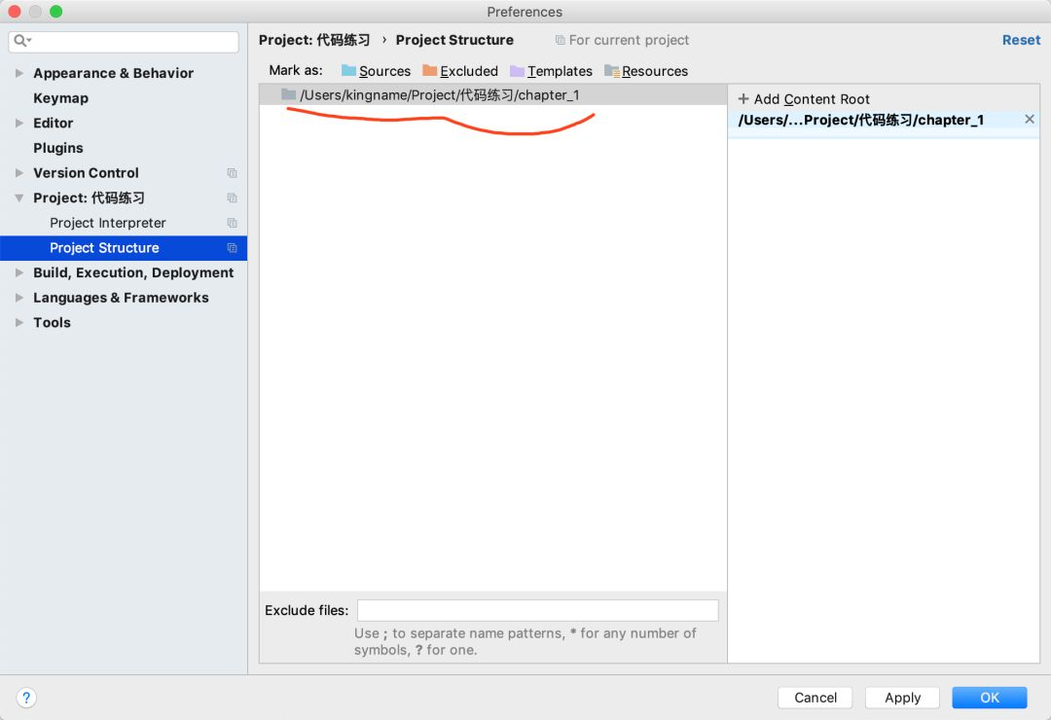
Task: Click the For current project label
Action: (x=629, y=40)
